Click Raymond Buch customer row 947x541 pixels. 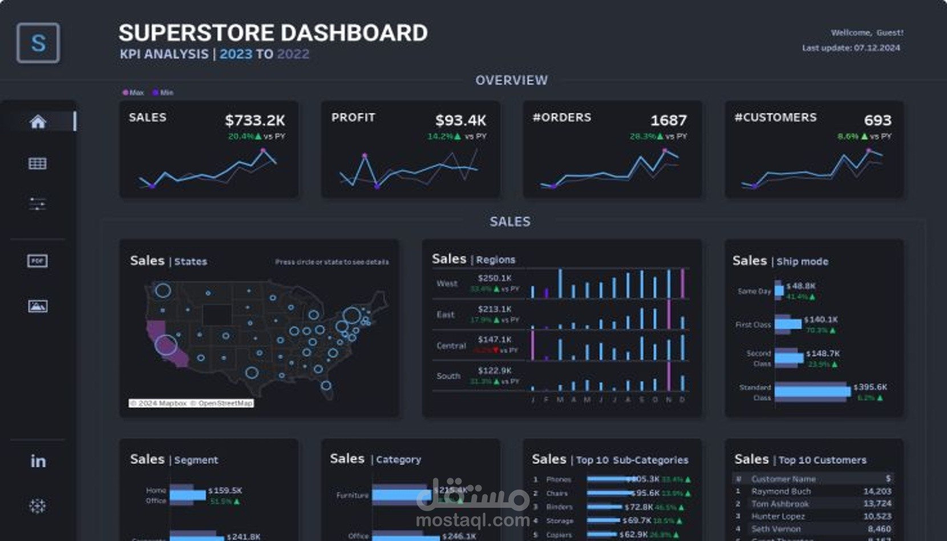(814, 491)
